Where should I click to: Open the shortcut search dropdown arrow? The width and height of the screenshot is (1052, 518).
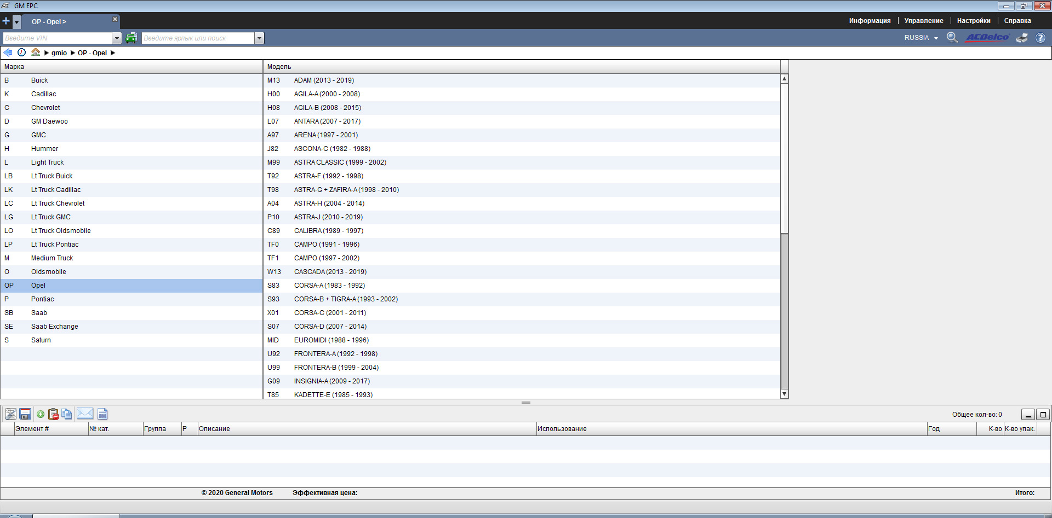pyautogui.click(x=259, y=38)
